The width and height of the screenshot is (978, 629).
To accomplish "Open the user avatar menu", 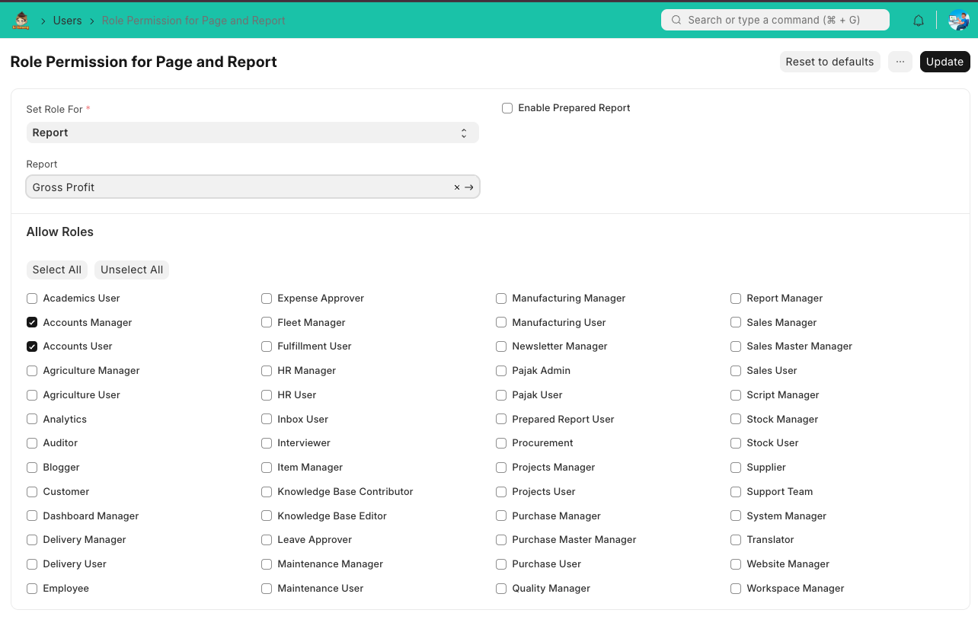I will tap(957, 21).
